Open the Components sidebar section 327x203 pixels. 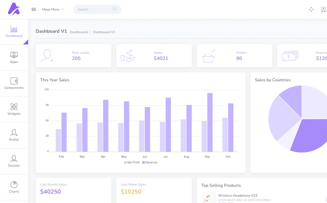click(x=14, y=83)
